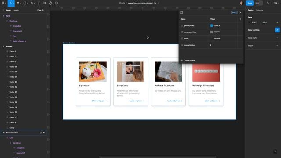
Task: Click the blue Local variables settings icon
Action: (277, 30)
